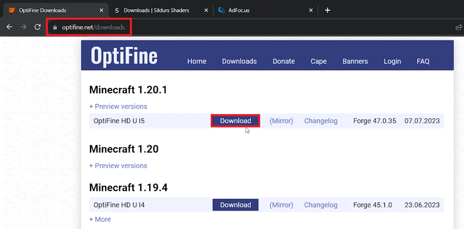464x229 pixels.
Task: Switch to the AdFoc.us tab
Action: (x=265, y=10)
